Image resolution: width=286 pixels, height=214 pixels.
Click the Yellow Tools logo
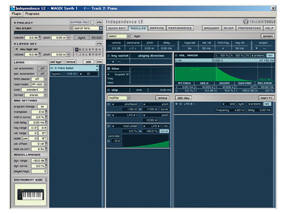point(259,22)
